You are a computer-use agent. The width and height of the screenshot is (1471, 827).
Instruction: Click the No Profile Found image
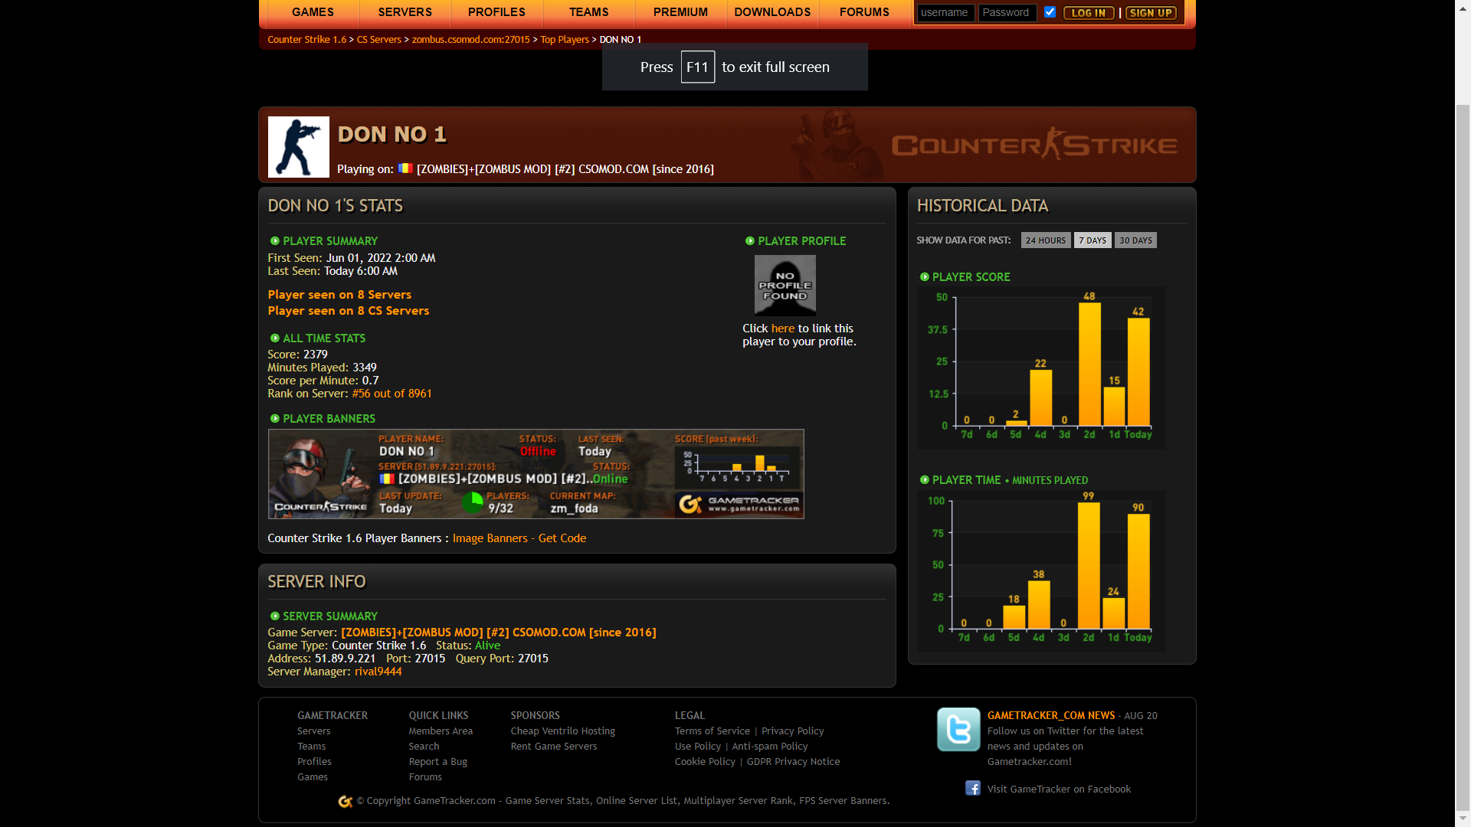pyautogui.click(x=785, y=285)
